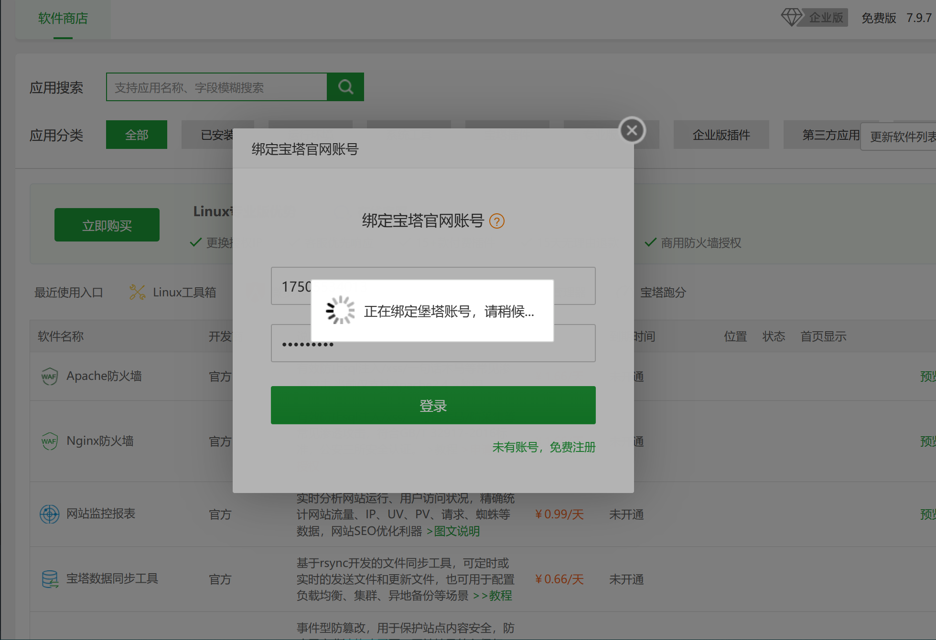This screenshot has width=936, height=640.
Task: Click the data sync tool database icon
Action: click(x=50, y=579)
